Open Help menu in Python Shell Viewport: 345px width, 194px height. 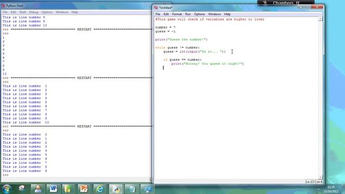click(75, 12)
